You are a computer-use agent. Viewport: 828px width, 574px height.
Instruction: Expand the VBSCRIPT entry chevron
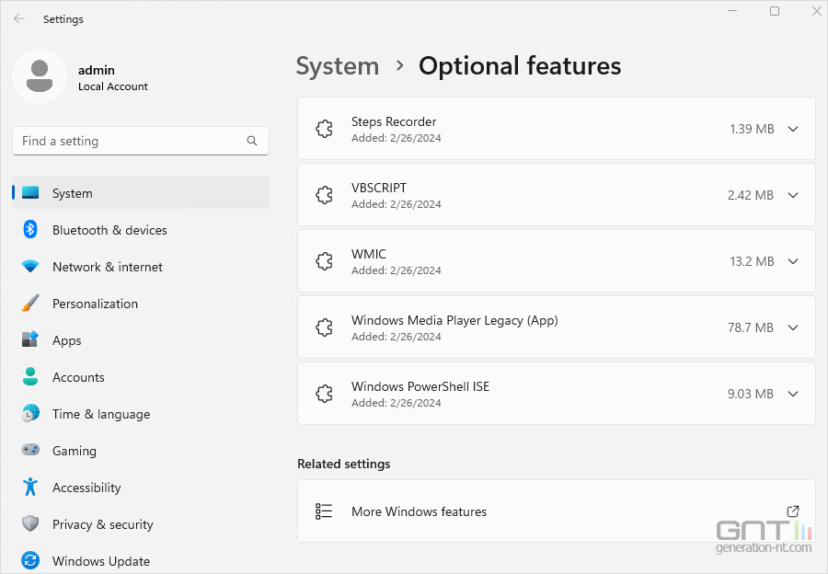[793, 195]
